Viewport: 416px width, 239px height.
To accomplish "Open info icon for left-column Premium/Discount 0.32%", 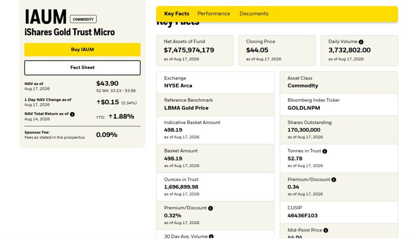I will (210, 208).
